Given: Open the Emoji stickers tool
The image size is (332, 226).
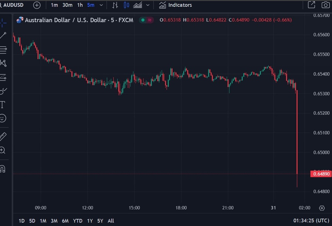Looking at the screenshot, I should coord(3,118).
